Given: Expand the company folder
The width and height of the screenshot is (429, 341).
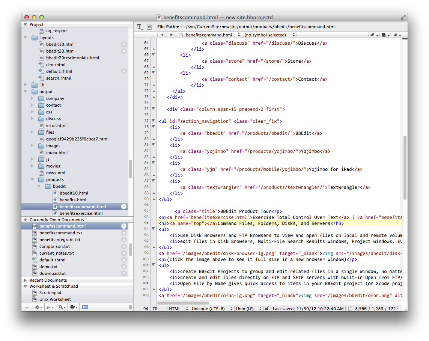Looking at the screenshot, I should click(32, 98).
